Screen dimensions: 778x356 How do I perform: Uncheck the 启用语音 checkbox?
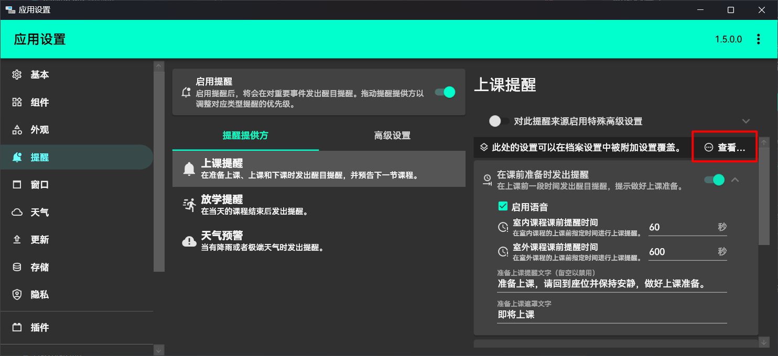tap(503, 207)
